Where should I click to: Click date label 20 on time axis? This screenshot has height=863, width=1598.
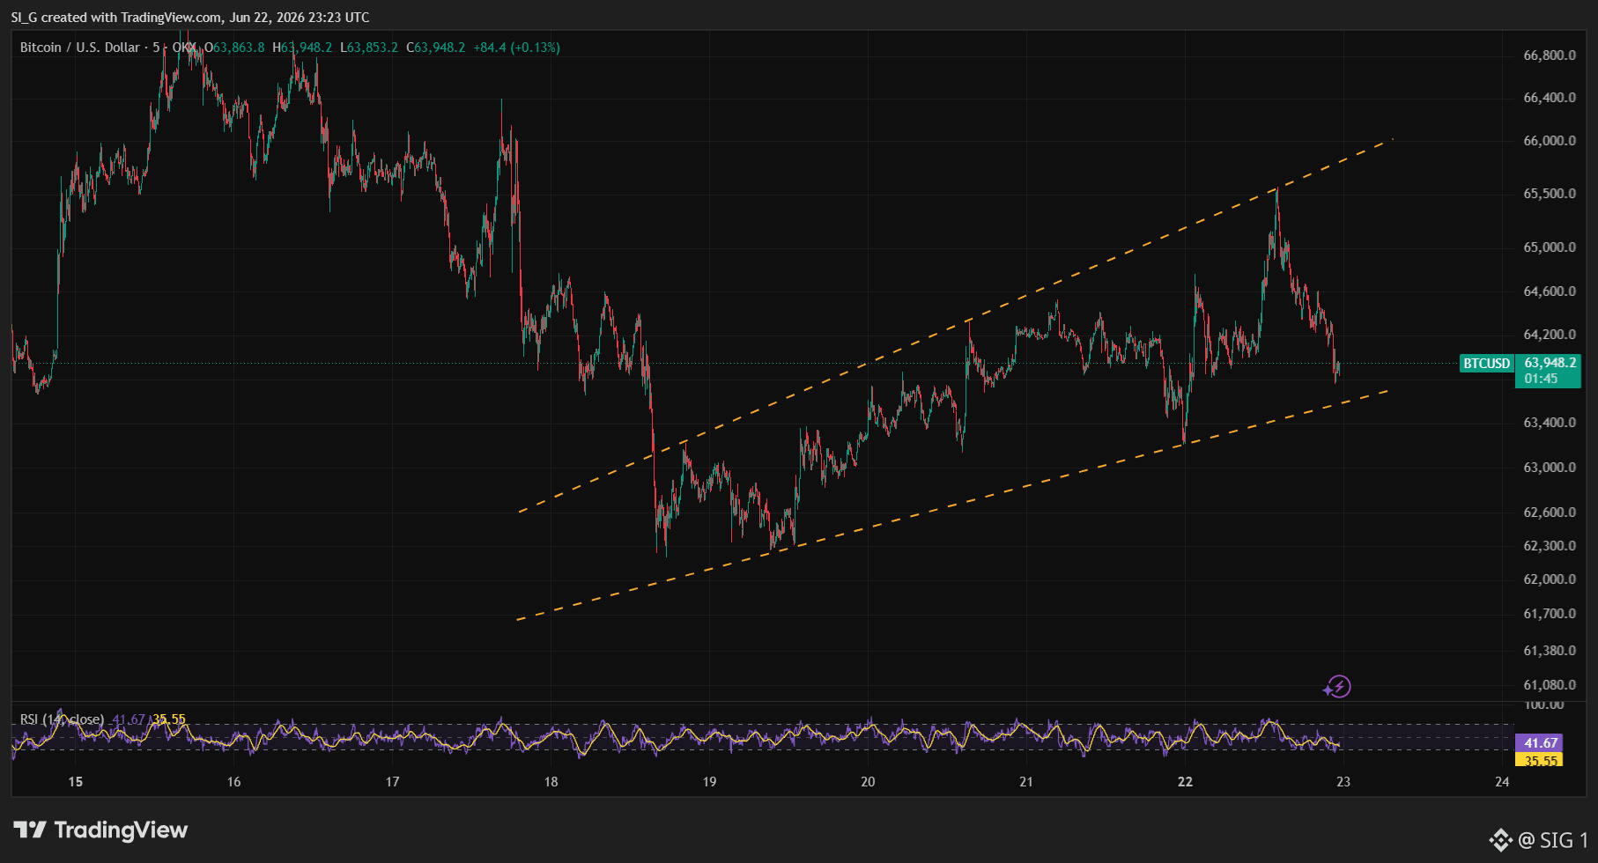click(x=868, y=782)
